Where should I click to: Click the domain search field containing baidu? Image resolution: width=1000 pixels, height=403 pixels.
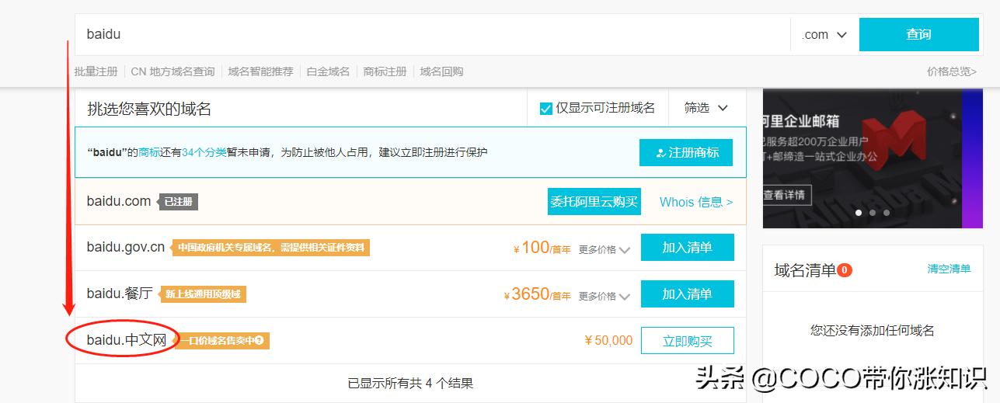coord(432,34)
